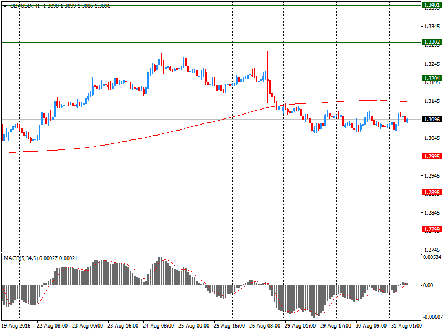The image size is (443, 332).
Task: Select the MACD scale minimum -0.00607
Action: pos(432,317)
